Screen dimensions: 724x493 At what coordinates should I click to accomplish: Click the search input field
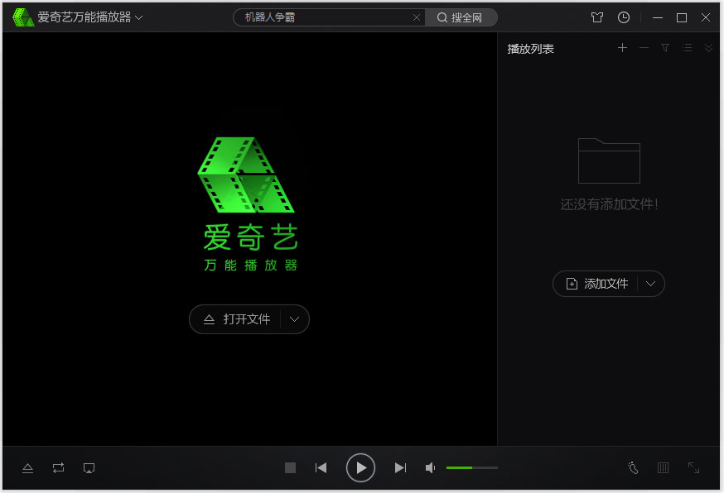pyautogui.click(x=326, y=17)
